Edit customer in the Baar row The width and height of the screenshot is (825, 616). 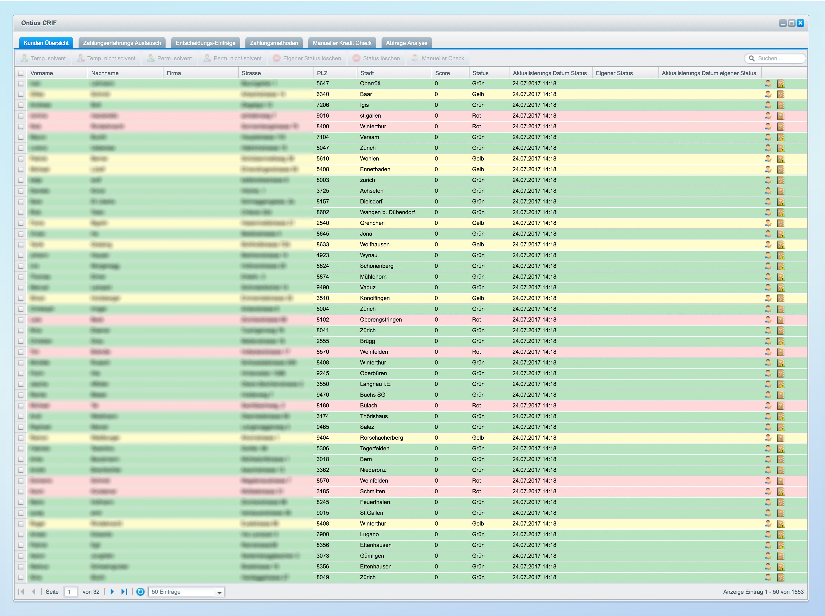[768, 95]
